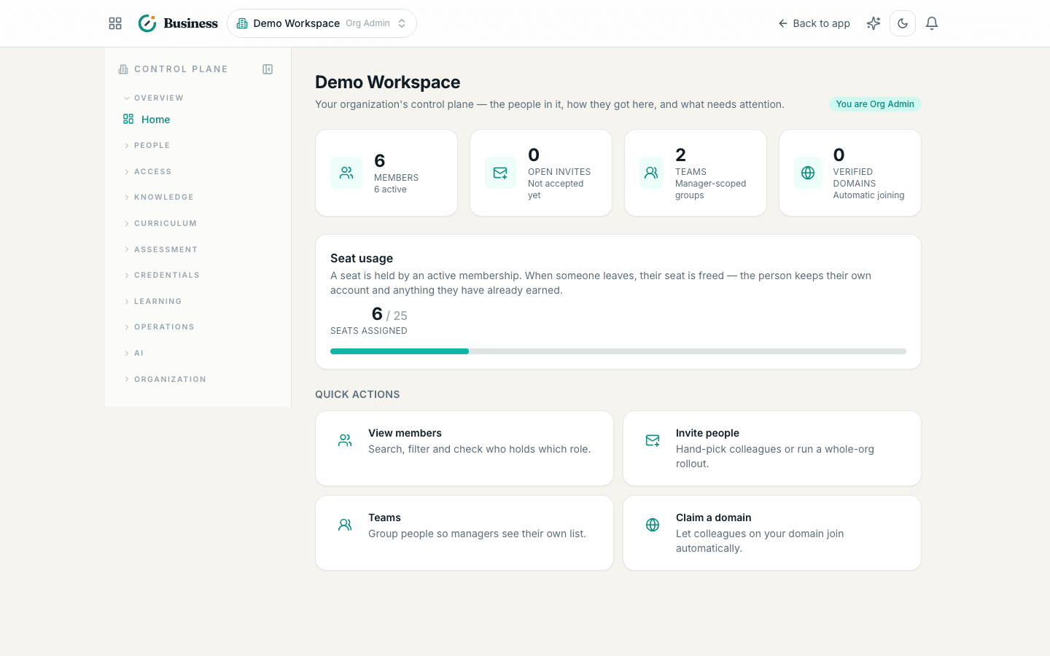This screenshot has height=656, width=1050.
Task: Click the Verified Domains globe icon
Action: pyautogui.click(x=808, y=173)
